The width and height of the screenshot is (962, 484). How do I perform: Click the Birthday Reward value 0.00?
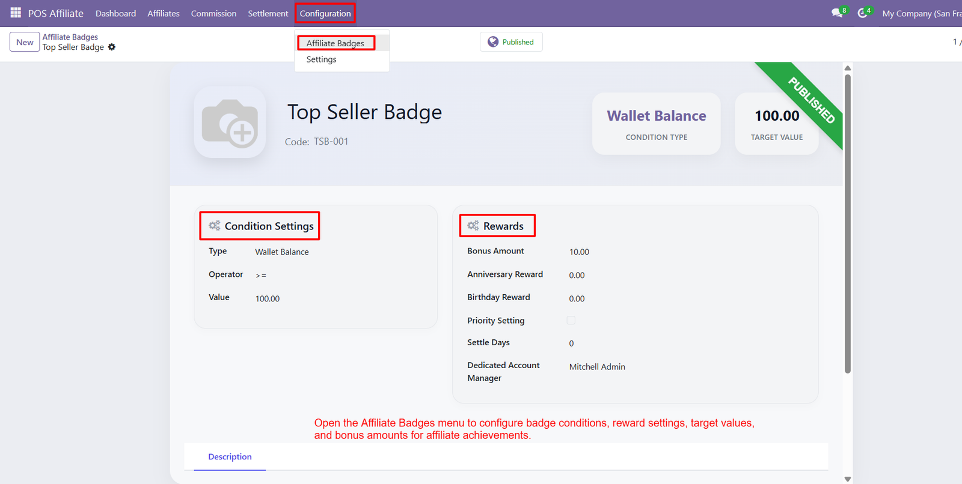(577, 298)
